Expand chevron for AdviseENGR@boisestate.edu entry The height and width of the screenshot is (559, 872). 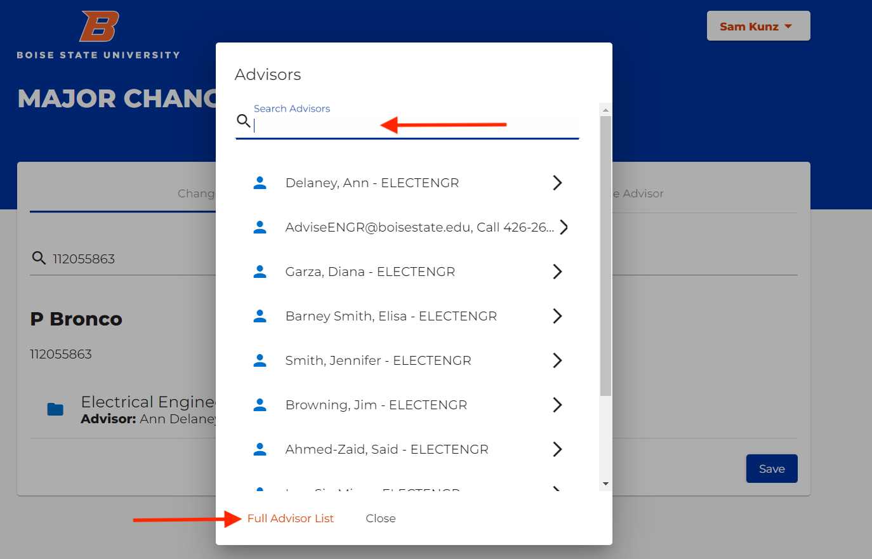click(x=564, y=227)
